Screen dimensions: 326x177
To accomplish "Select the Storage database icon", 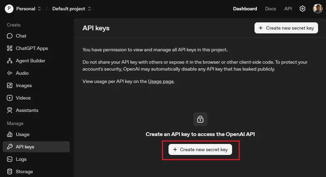I will [x=10, y=171].
